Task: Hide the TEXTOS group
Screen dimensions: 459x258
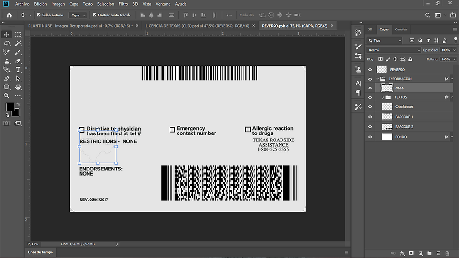Action: click(x=370, y=97)
